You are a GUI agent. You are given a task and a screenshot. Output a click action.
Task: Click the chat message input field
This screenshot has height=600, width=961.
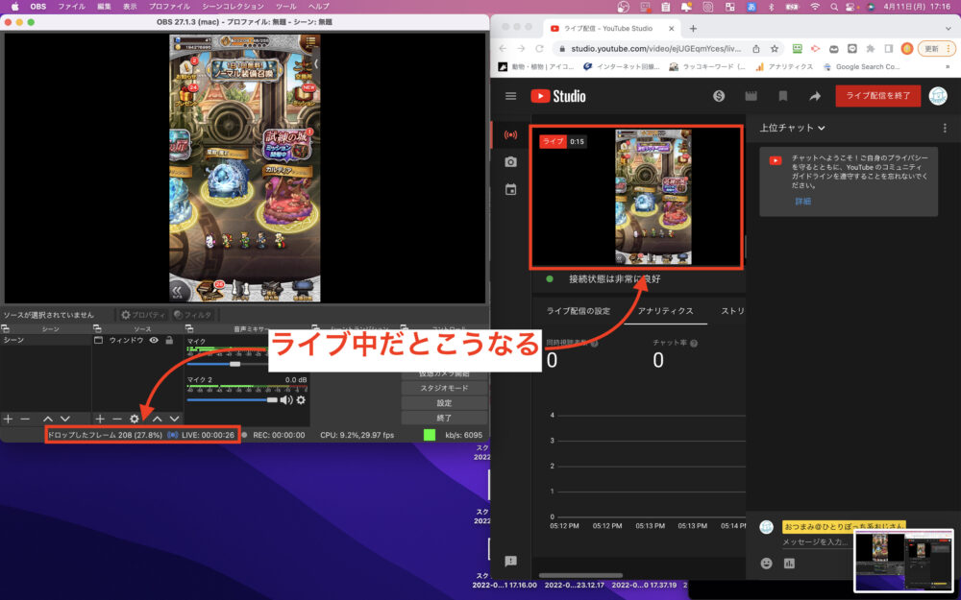click(815, 541)
